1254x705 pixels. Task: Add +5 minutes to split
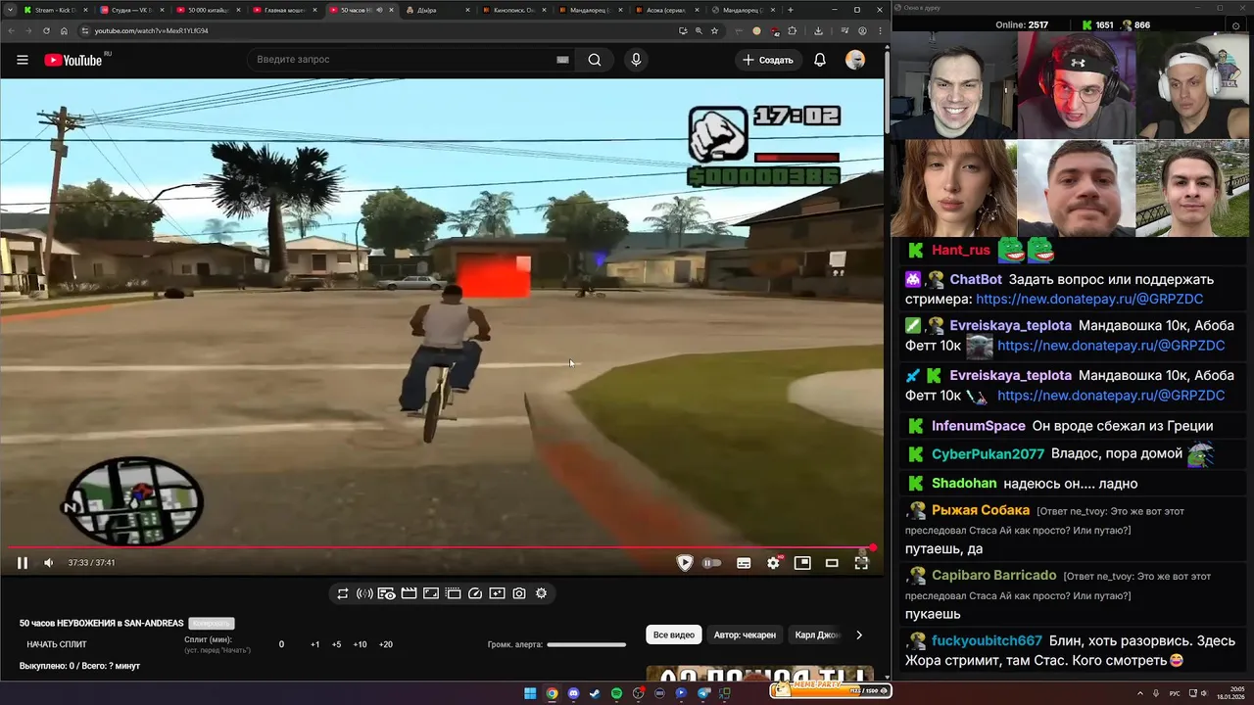(336, 644)
